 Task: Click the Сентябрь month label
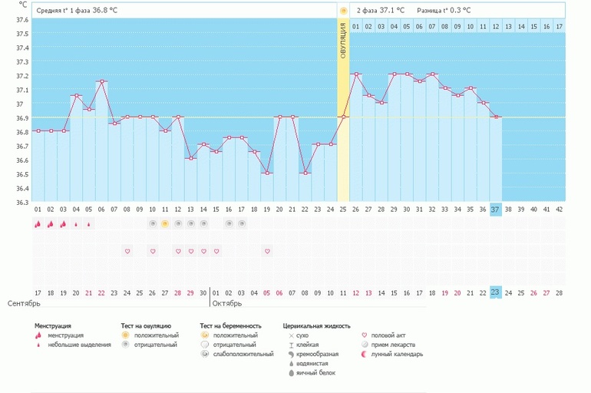tap(24, 304)
